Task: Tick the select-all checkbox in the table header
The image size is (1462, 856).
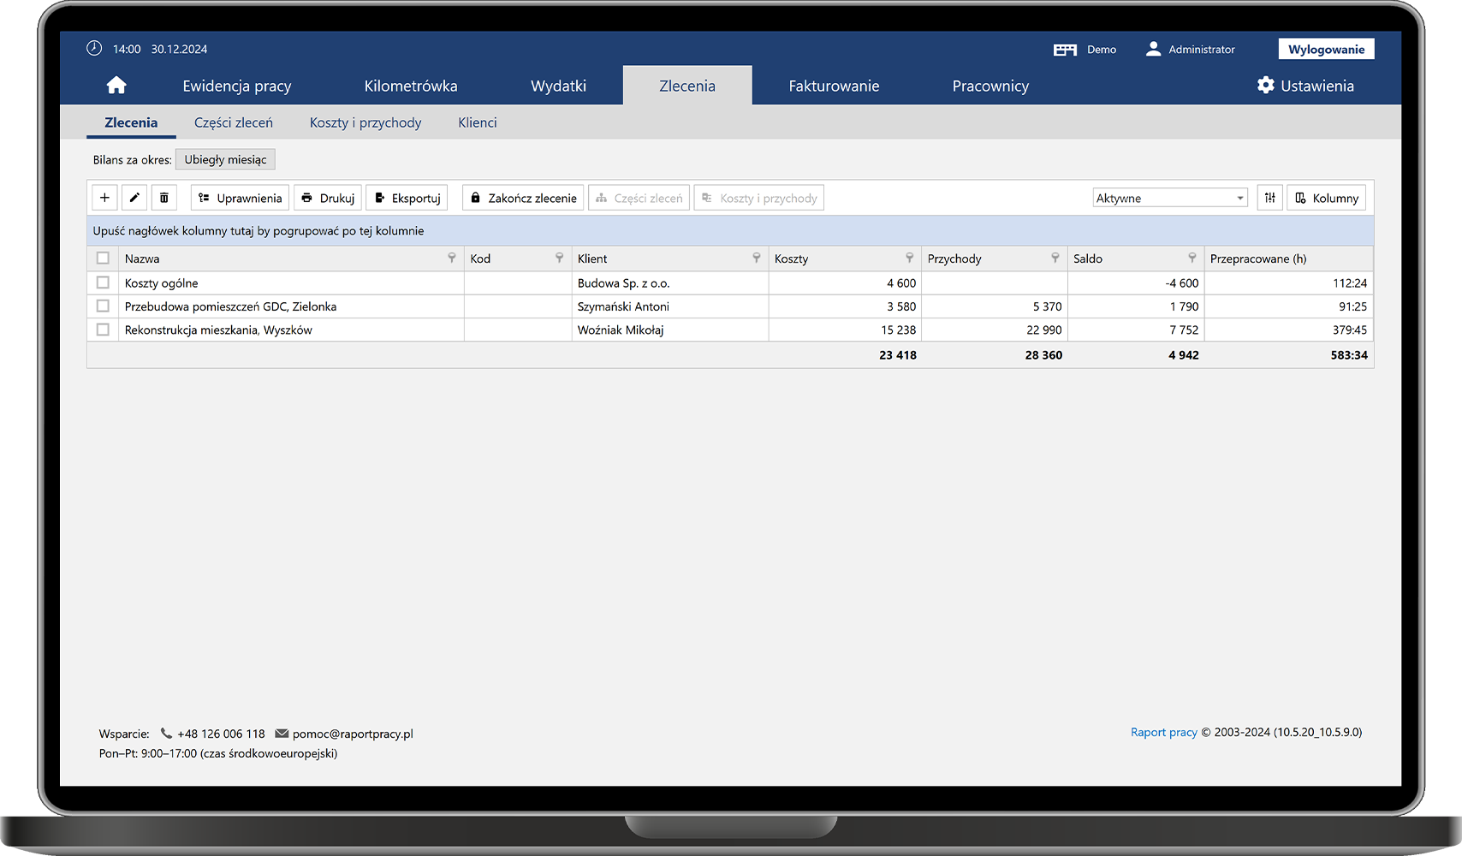Action: [103, 258]
